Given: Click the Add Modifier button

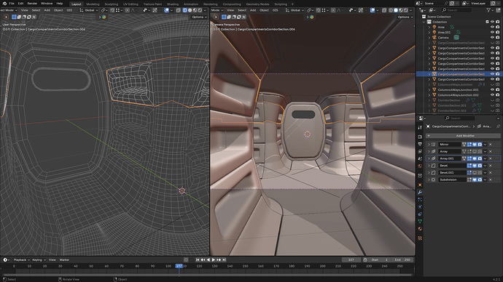Looking at the screenshot, I should (x=463, y=136).
